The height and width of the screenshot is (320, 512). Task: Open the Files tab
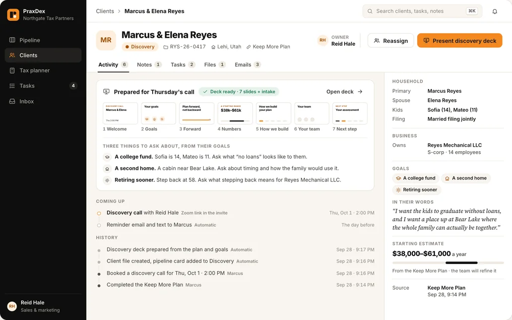pyautogui.click(x=215, y=65)
